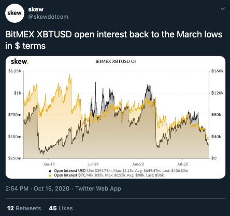Open the BitMEX XBTUSD OI chart image
Viewport: 230px width, 216px height.
pyautogui.click(x=116, y=117)
